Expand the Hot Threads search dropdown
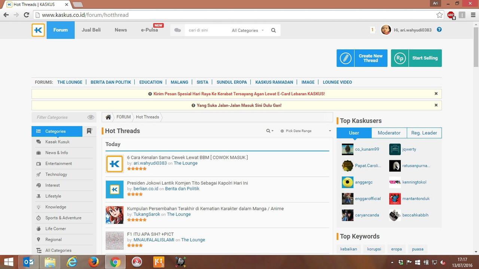 pyautogui.click(x=270, y=131)
